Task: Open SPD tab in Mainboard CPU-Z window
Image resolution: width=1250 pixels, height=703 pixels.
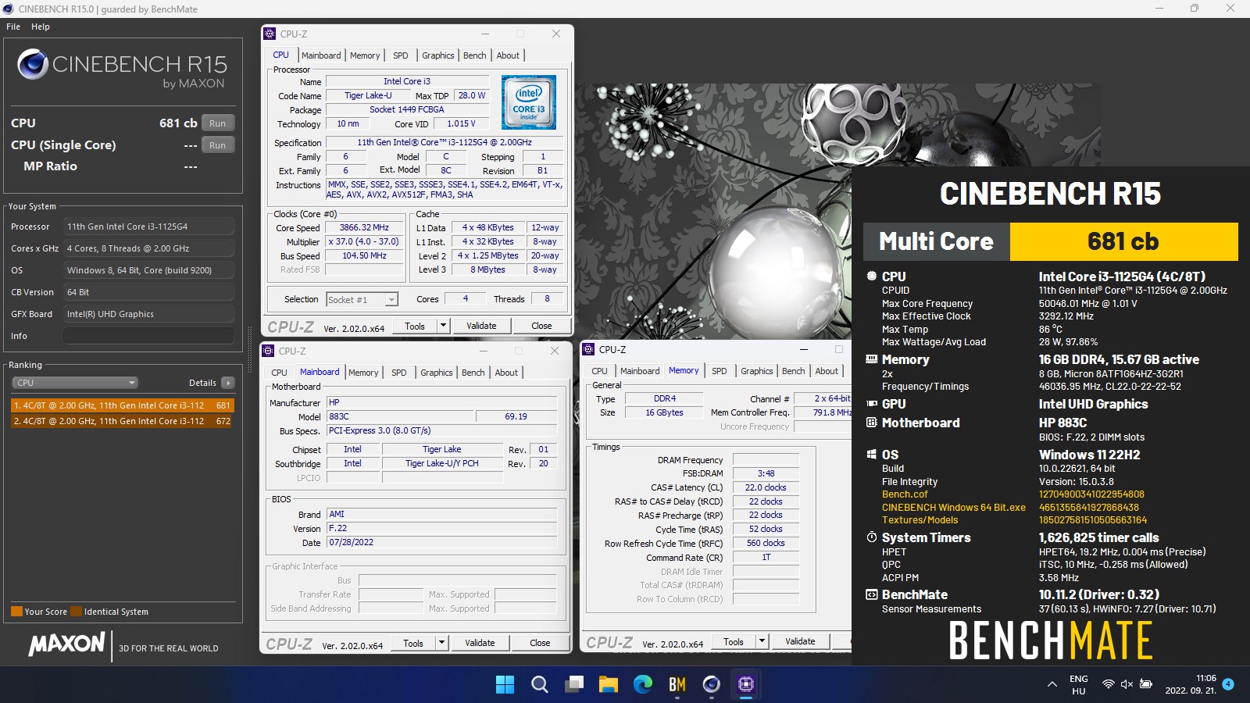Action: coord(399,373)
